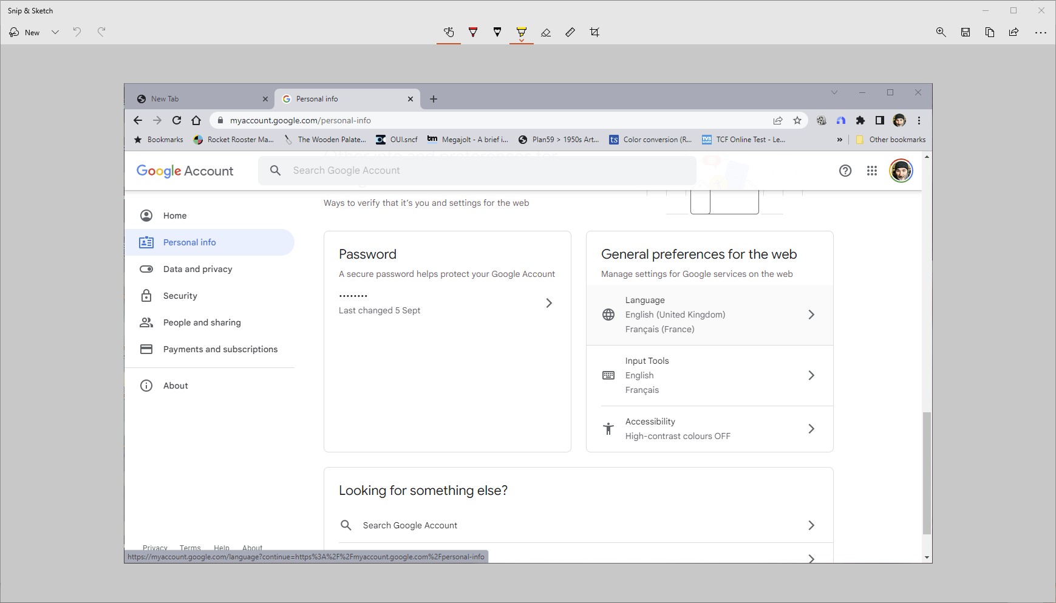Open the Chrome home page icon
This screenshot has height=603, width=1056.
click(x=196, y=120)
